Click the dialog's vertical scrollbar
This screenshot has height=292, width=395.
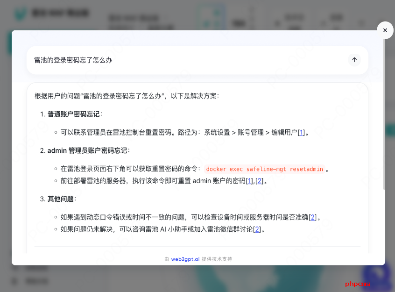(x=384, y=114)
